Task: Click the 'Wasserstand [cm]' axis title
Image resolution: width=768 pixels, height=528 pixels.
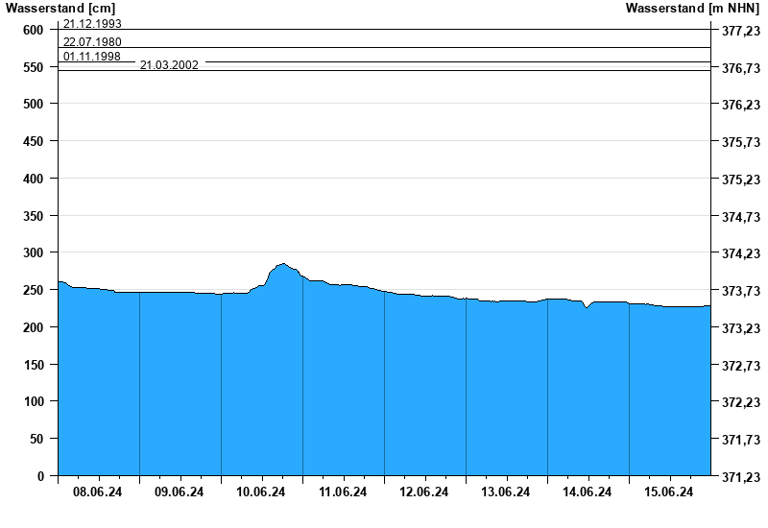Action: 59,8
